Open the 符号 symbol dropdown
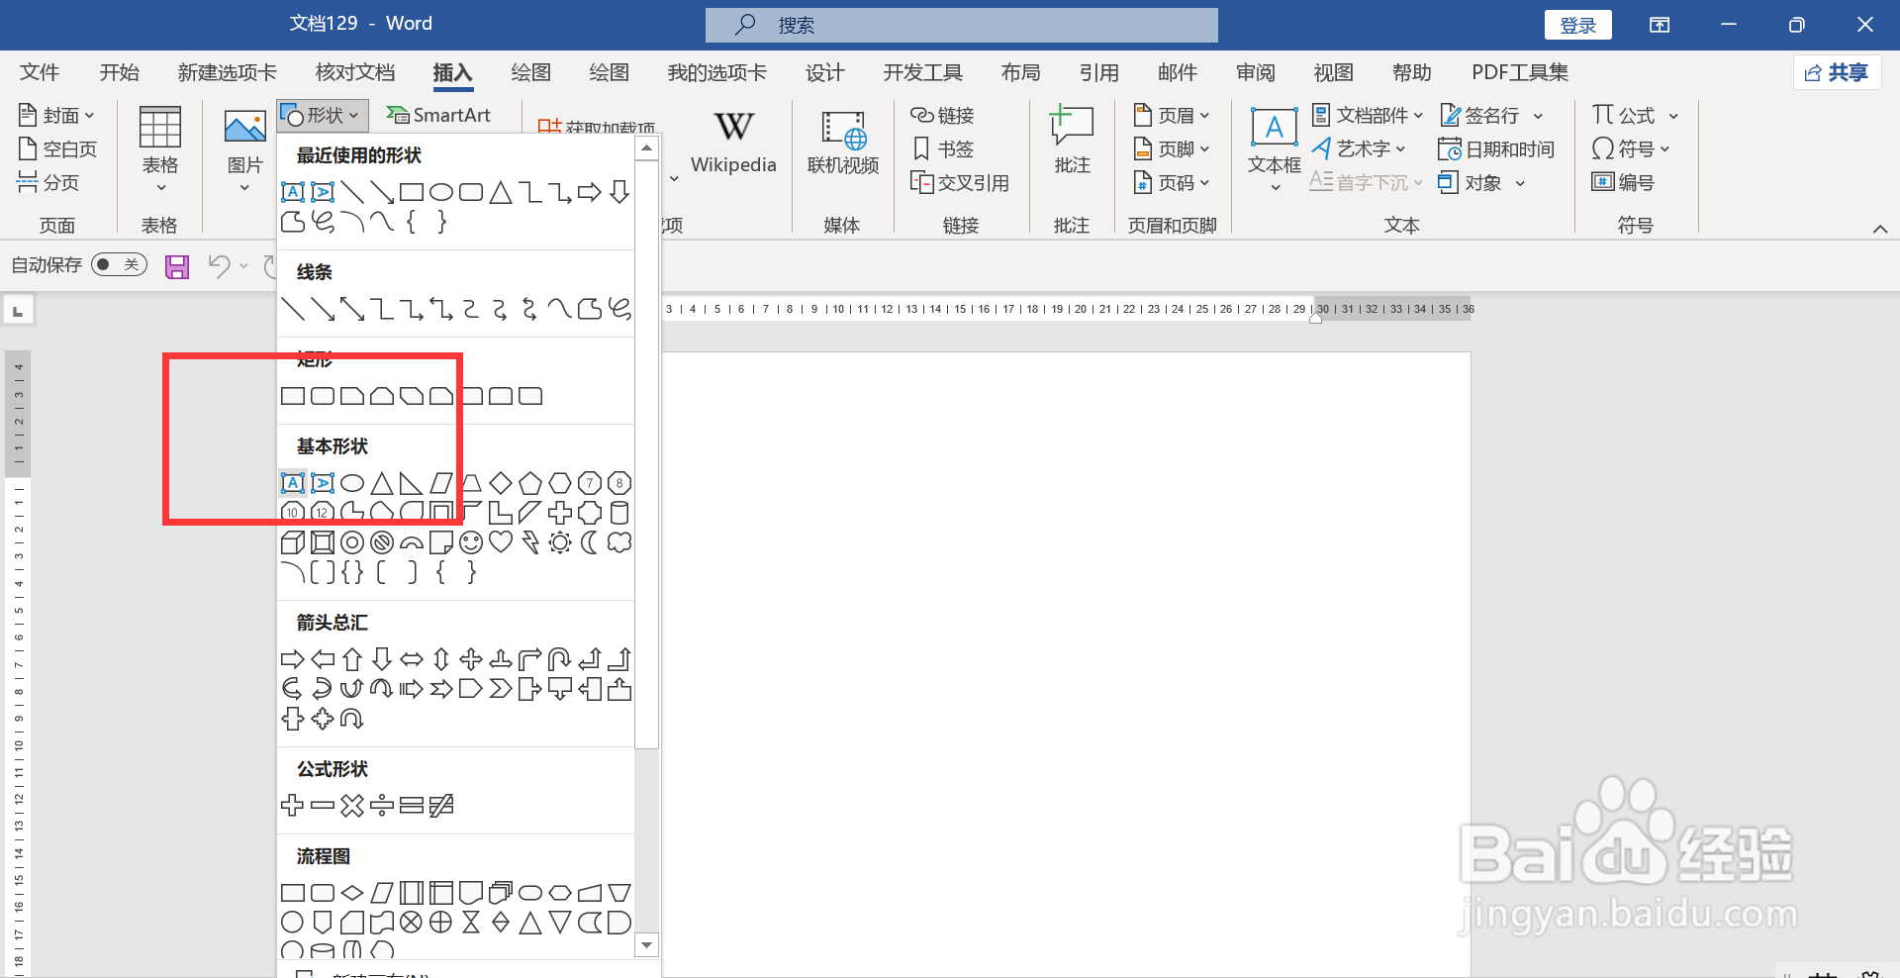Screen dimensions: 1900x978 click(x=1631, y=149)
